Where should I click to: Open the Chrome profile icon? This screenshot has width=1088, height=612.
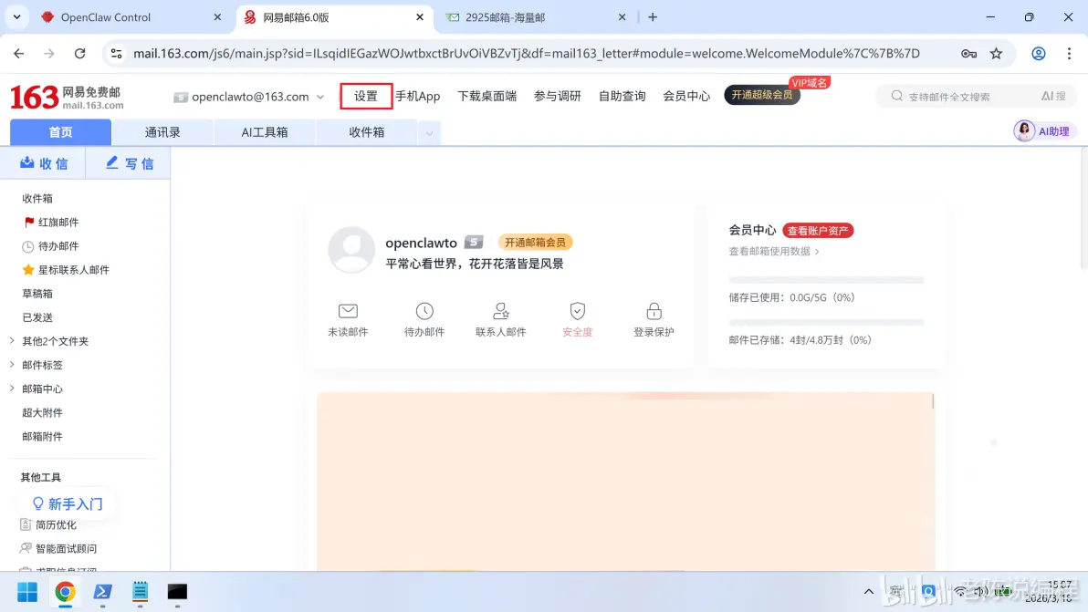[x=1038, y=54]
